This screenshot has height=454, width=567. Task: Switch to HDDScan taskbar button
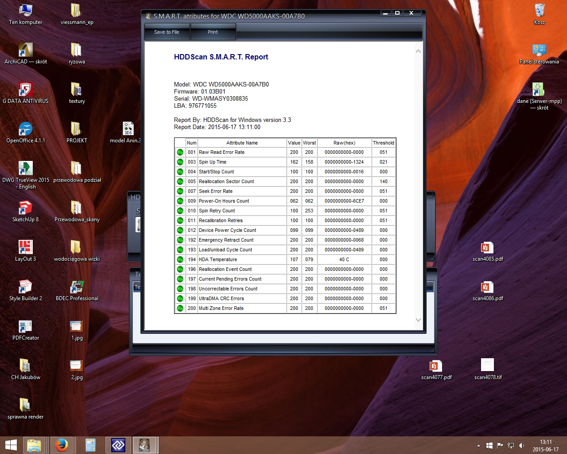(x=145, y=445)
